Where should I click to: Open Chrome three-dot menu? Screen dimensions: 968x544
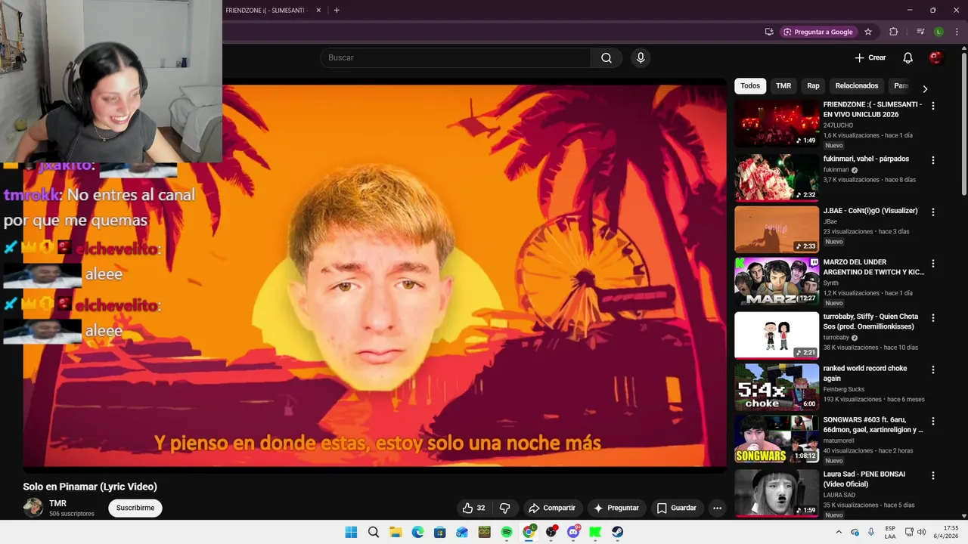pos(957,32)
